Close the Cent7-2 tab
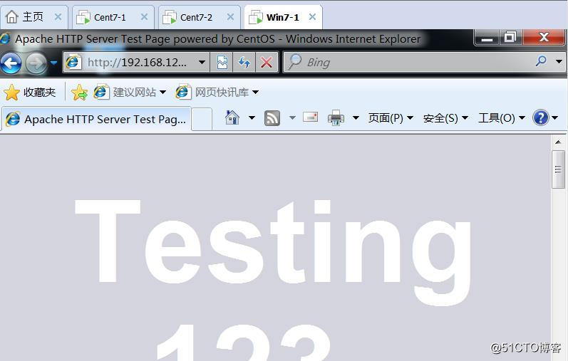 230,17
